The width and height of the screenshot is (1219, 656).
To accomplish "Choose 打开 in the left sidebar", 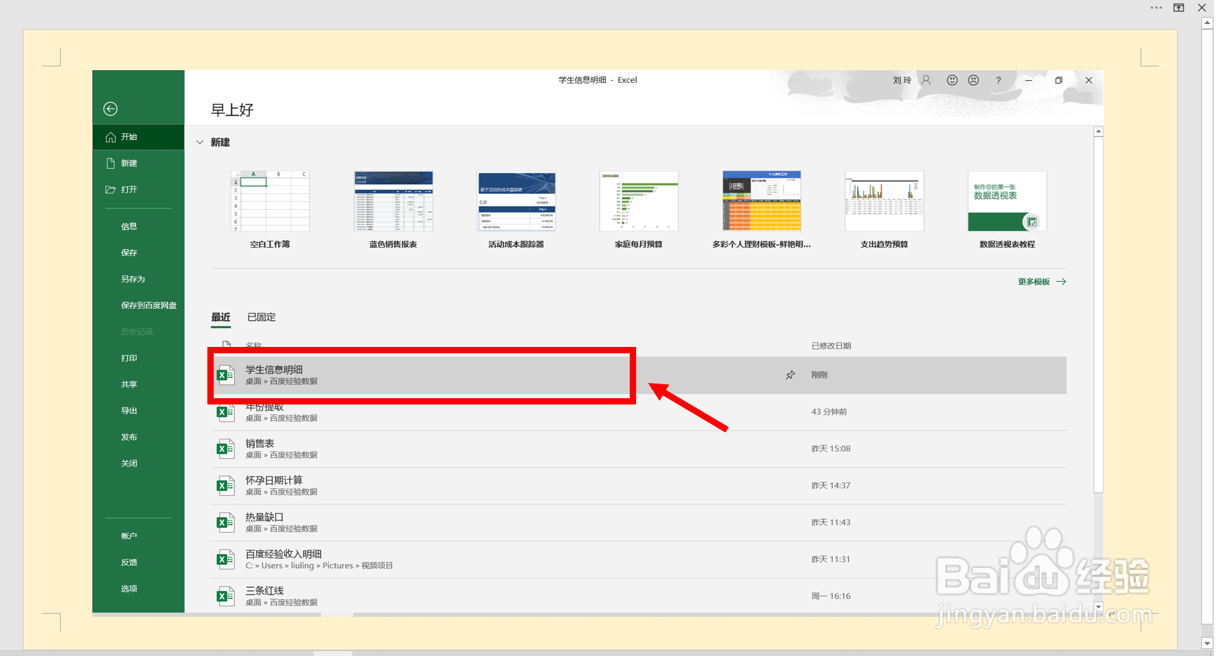I will [x=138, y=190].
